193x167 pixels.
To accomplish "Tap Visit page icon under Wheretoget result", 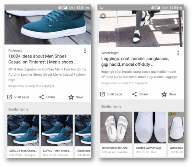I will 103,94.
